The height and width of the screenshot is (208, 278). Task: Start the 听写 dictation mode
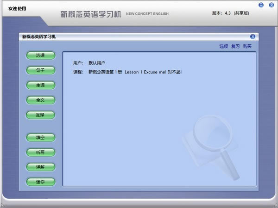40,152
